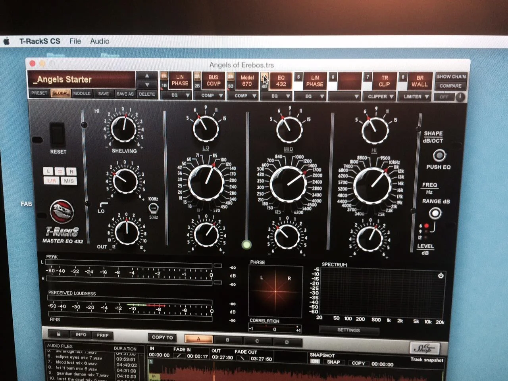Open the LIMITER dropdown
Viewport: 508px width, 381px height.
(x=415, y=96)
